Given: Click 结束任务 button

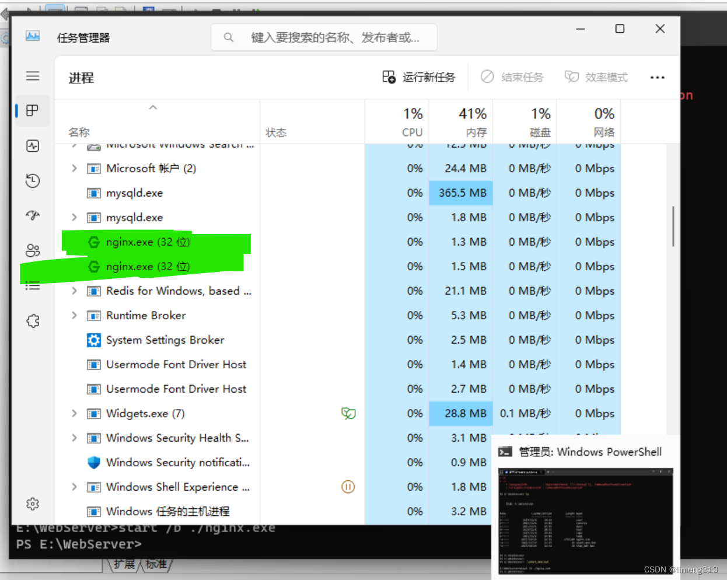Looking at the screenshot, I should click(512, 77).
